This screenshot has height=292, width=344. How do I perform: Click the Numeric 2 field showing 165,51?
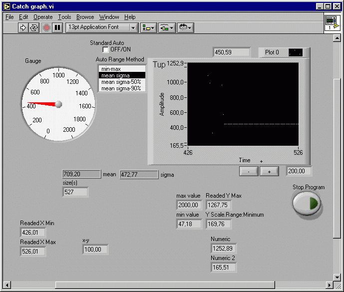tap(224, 268)
